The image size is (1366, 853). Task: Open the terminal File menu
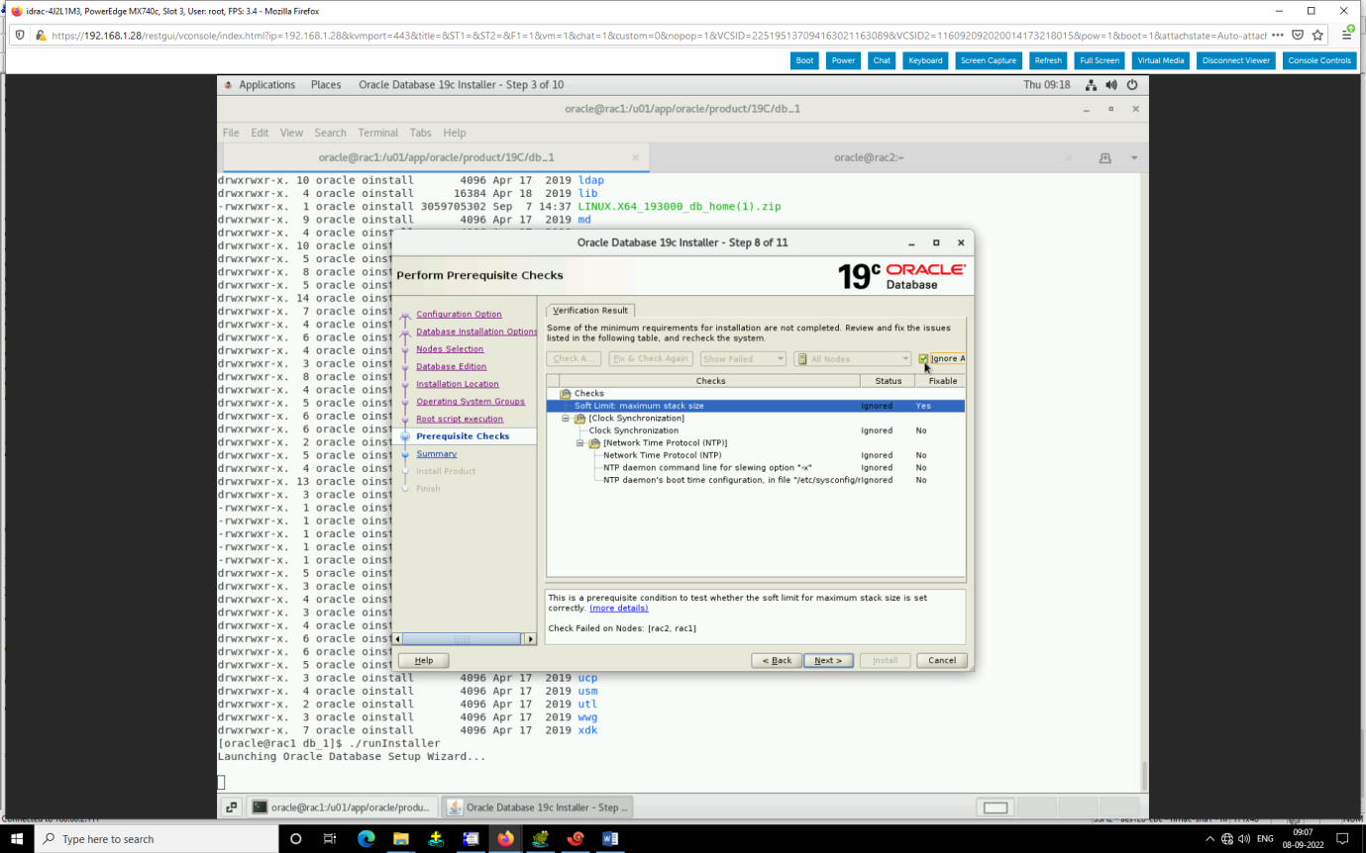(x=231, y=133)
